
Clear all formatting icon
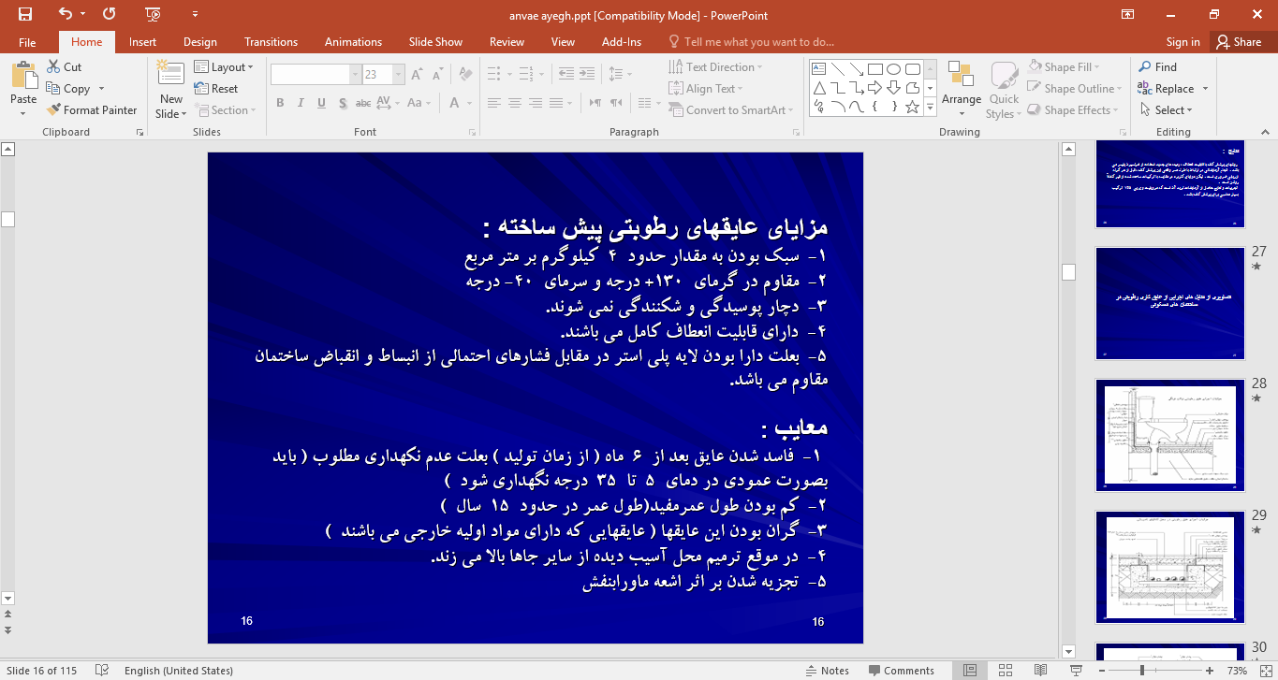[463, 74]
